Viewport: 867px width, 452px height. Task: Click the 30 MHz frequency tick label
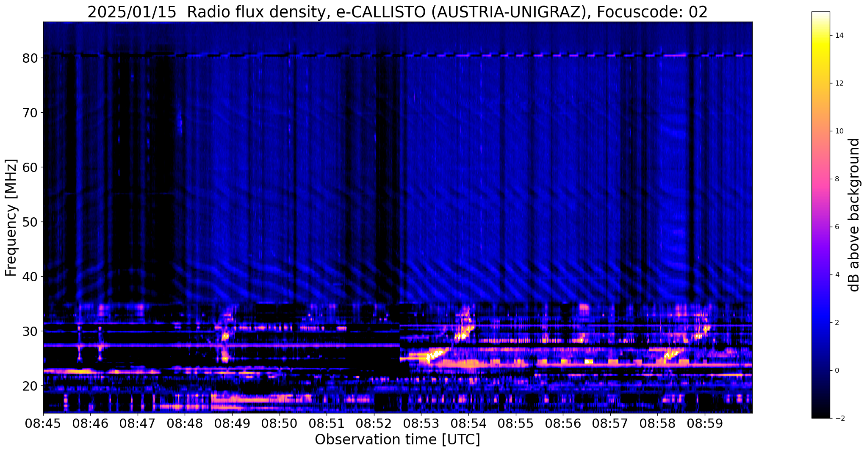click(30, 331)
